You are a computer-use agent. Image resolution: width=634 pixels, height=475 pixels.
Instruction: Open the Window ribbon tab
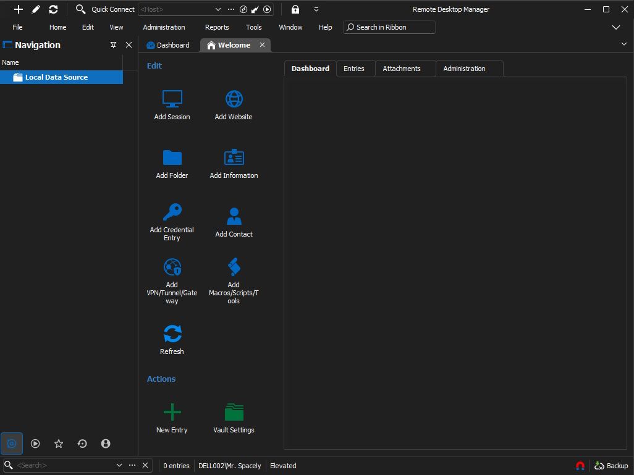(290, 27)
